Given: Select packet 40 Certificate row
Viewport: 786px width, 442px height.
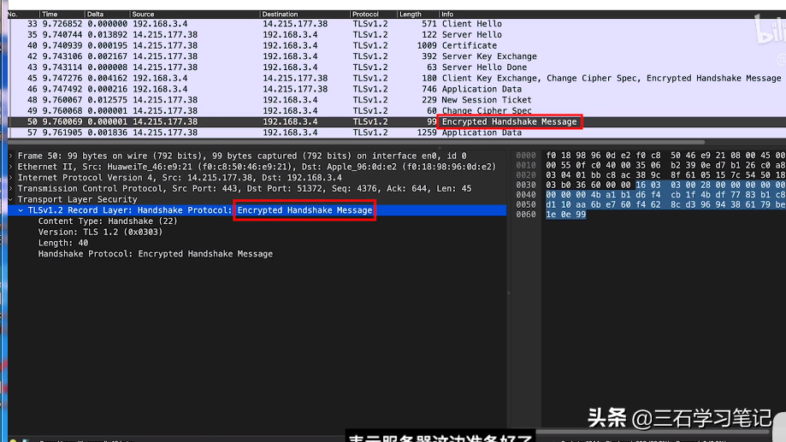Looking at the screenshot, I should point(397,45).
